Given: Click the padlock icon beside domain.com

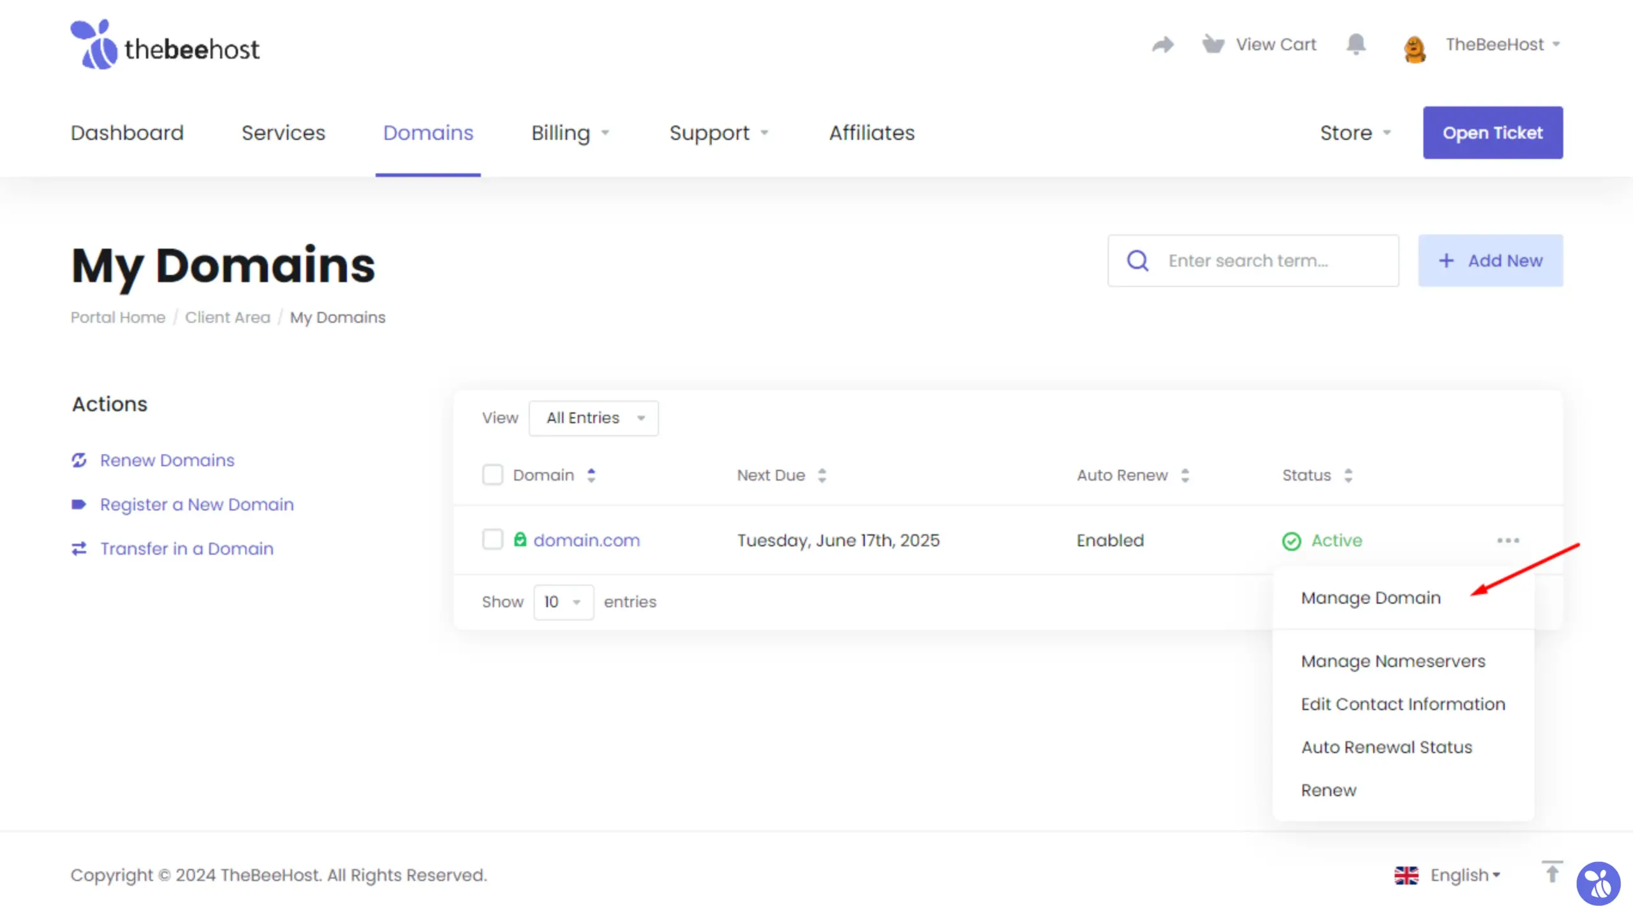Looking at the screenshot, I should point(520,539).
